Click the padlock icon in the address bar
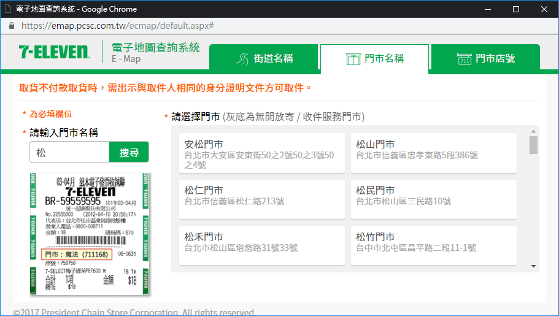Screen dimensions: 559x316 coord(12,26)
